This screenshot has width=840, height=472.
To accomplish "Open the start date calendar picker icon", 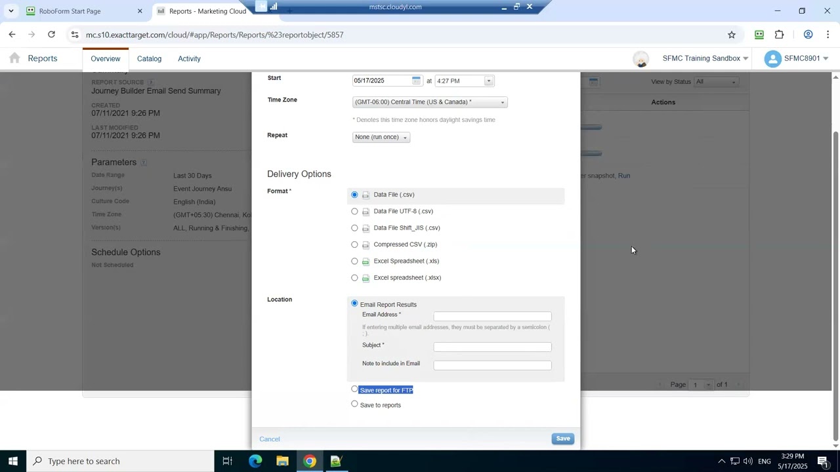I will (416, 81).
